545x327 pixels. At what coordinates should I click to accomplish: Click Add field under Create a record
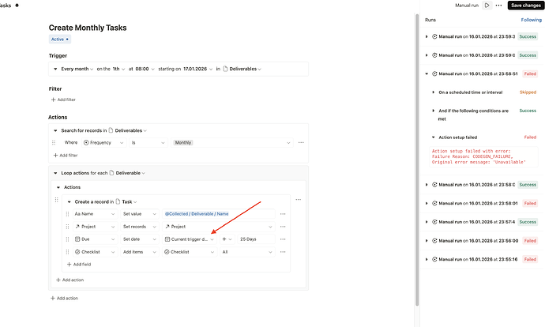pos(79,264)
